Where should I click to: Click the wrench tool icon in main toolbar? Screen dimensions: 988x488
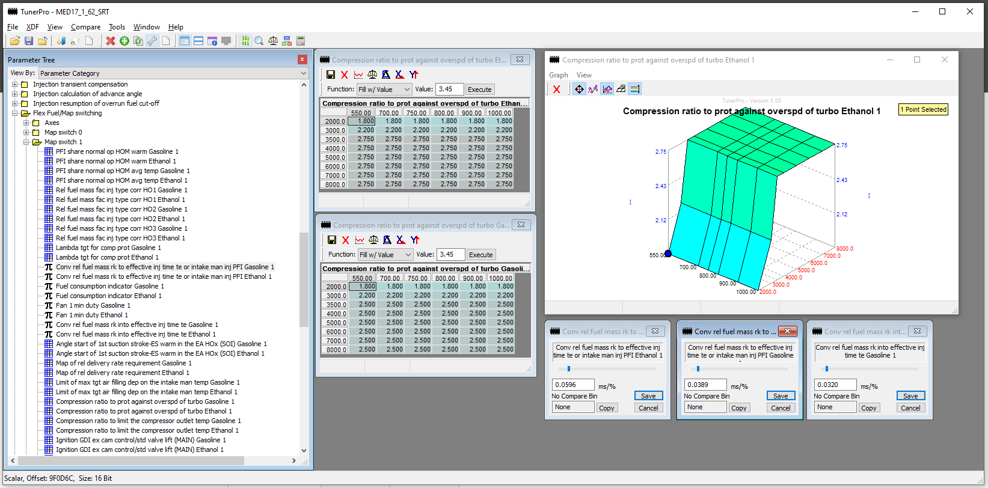point(152,41)
